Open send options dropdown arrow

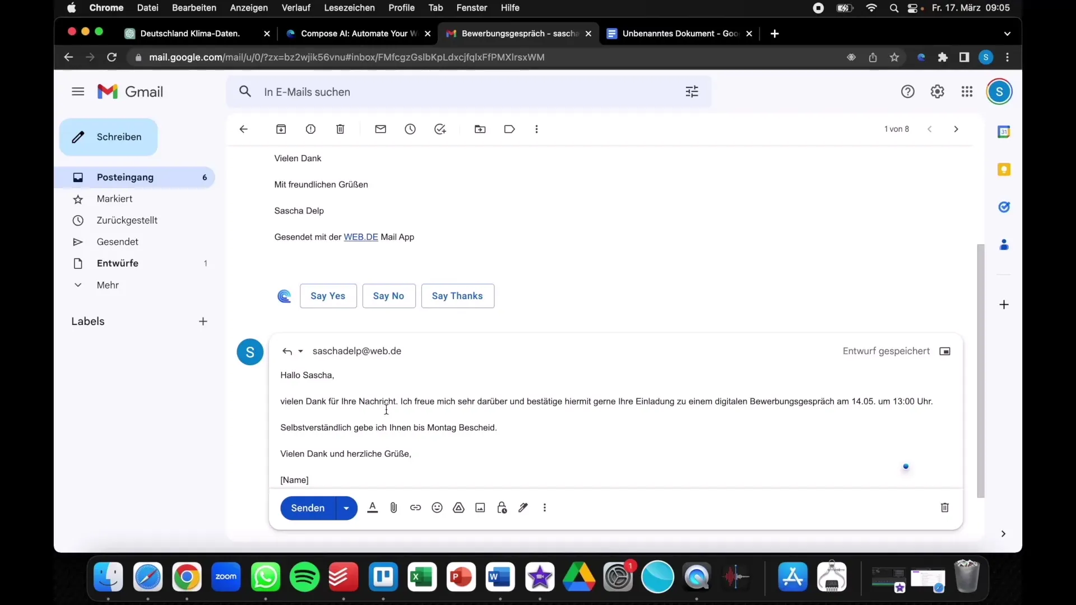346,509
